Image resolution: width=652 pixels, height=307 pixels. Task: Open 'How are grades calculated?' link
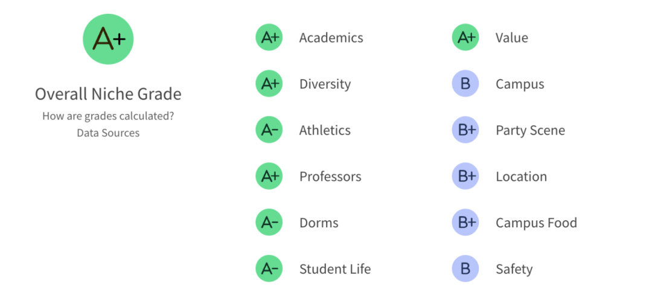point(108,116)
